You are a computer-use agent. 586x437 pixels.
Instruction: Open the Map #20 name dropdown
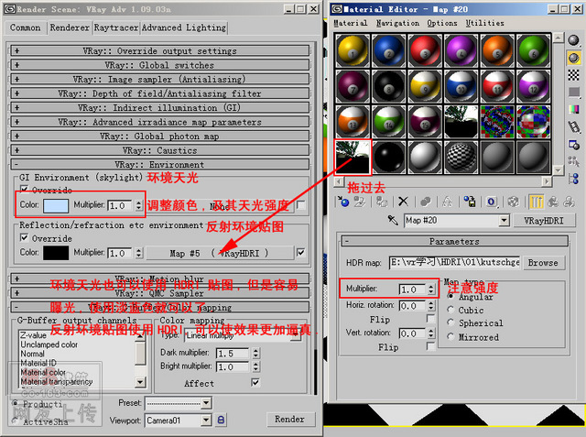pyautogui.click(x=505, y=220)
